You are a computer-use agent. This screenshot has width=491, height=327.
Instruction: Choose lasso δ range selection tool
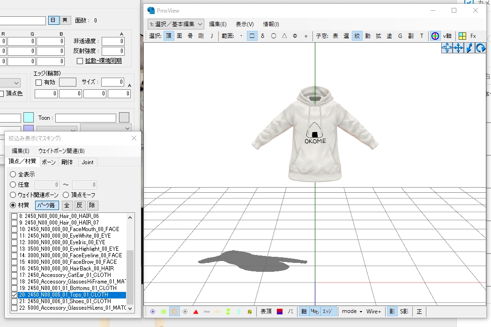[x=263, y=36]
